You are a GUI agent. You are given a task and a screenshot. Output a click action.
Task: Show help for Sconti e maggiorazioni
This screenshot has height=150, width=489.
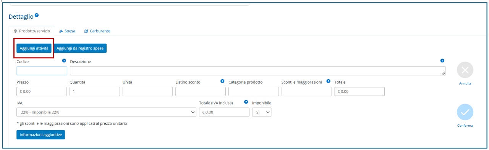328,81
